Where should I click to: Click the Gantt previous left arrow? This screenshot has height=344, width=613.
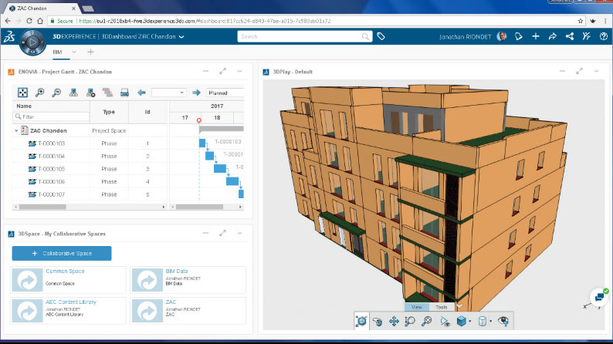tap(141, 93)
